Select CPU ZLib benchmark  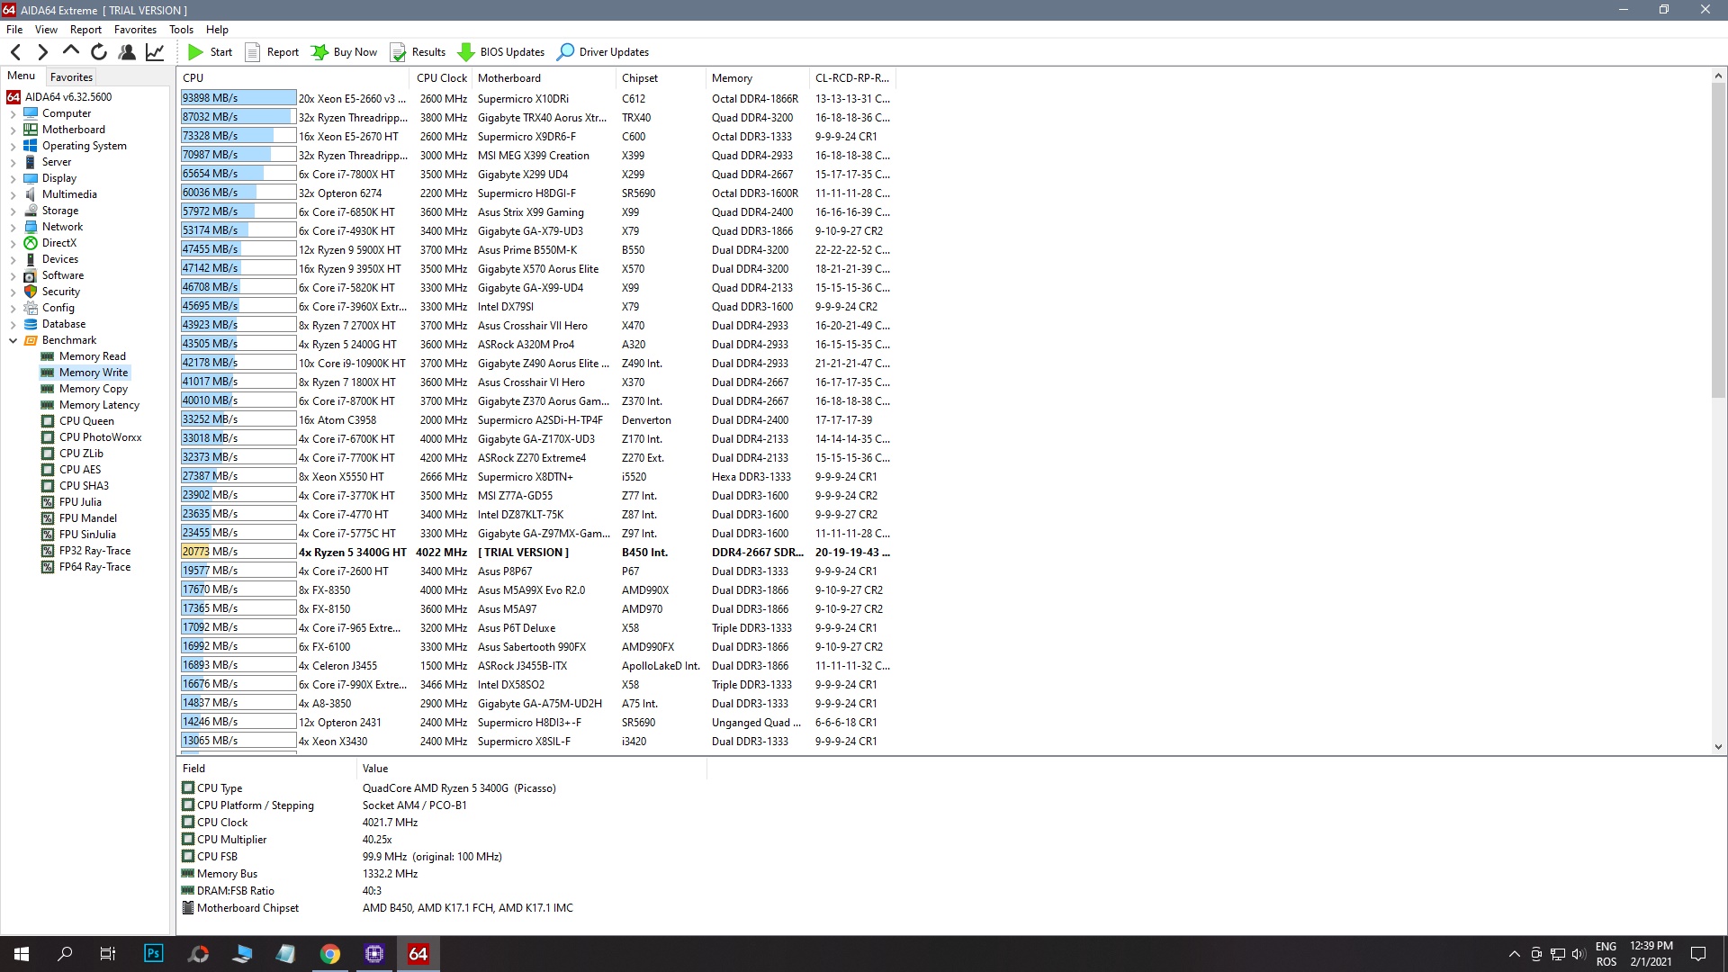pos(81,454)
